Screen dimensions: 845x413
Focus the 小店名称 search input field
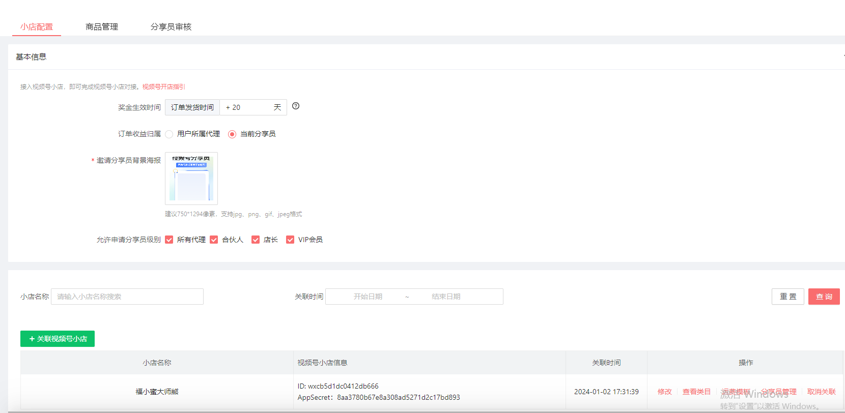click(127, 297)
